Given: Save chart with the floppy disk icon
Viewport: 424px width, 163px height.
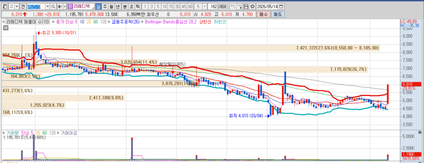Looking at the screenshot, I should (246, 7).
